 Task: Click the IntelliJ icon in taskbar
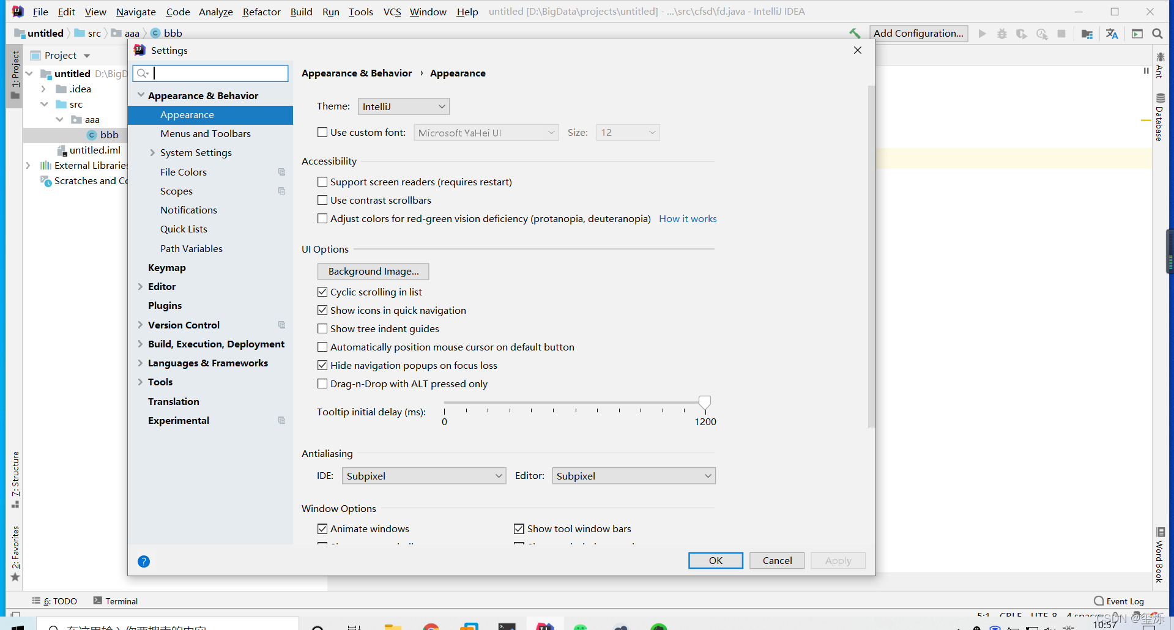click(545, 627)
